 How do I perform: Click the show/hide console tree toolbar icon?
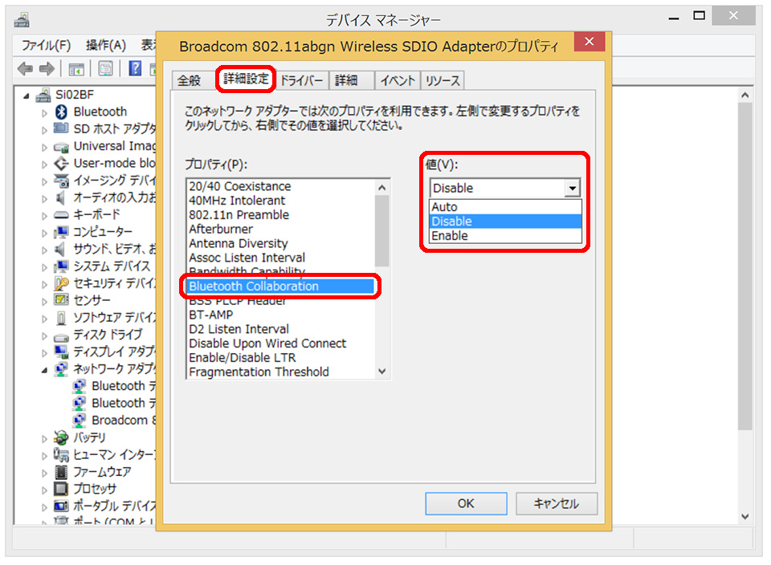pyautogui.click(x=76, y=69)
